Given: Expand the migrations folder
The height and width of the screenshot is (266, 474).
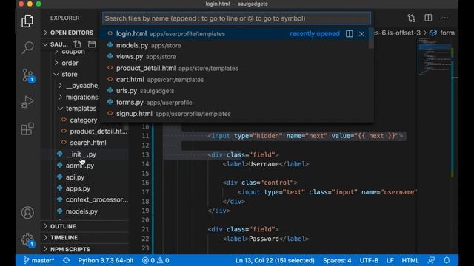Looking at the screenshot, I should [81, 97].
